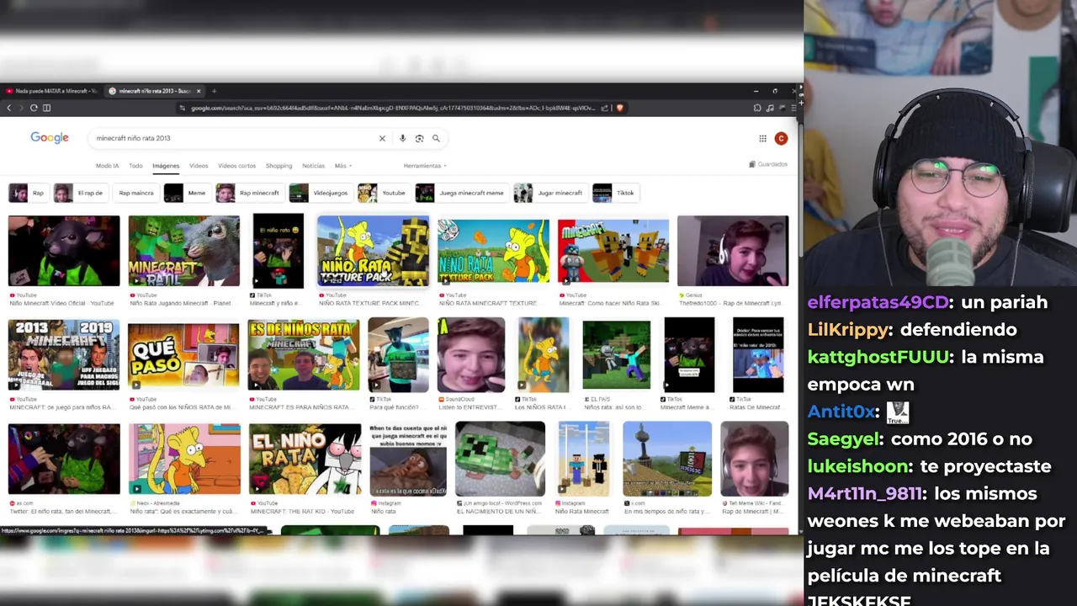Open the Guardados saved items link
Viewport: 1077px width, 606px height.
(x=768, y=164)
